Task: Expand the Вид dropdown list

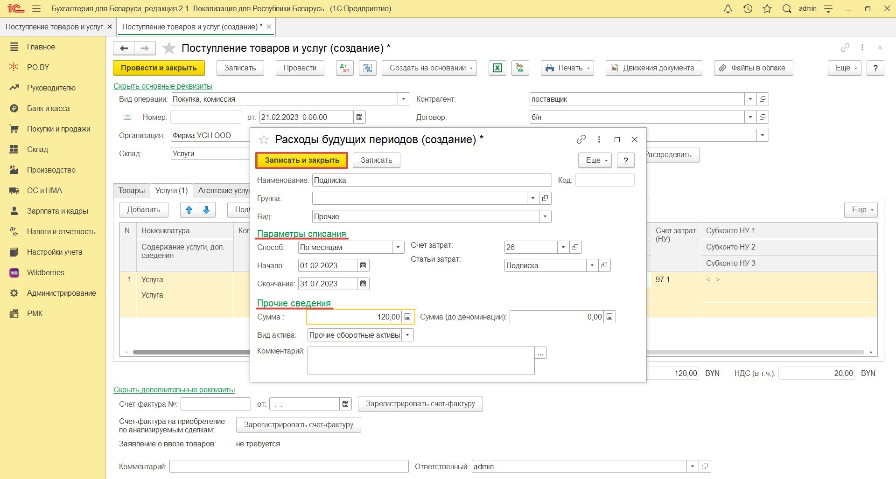Action: pos(545,216)
